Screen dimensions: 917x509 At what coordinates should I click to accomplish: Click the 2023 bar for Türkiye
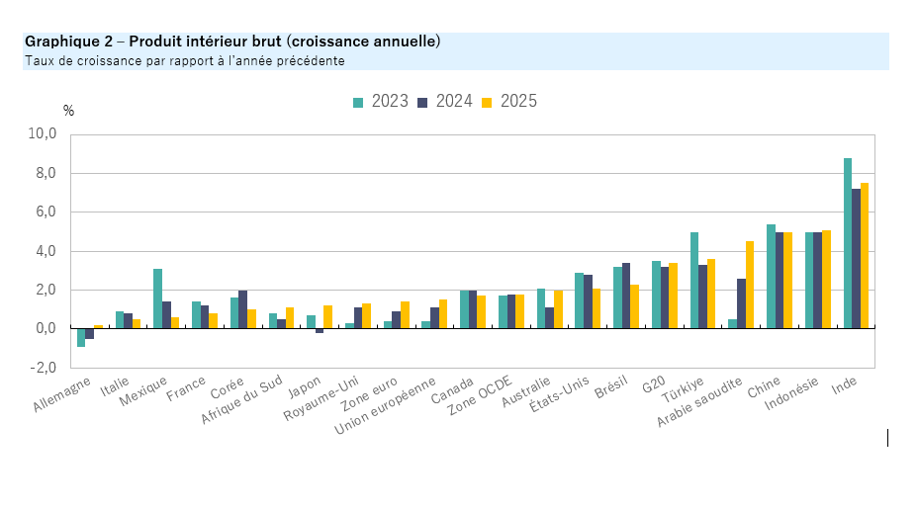[694, 280]
